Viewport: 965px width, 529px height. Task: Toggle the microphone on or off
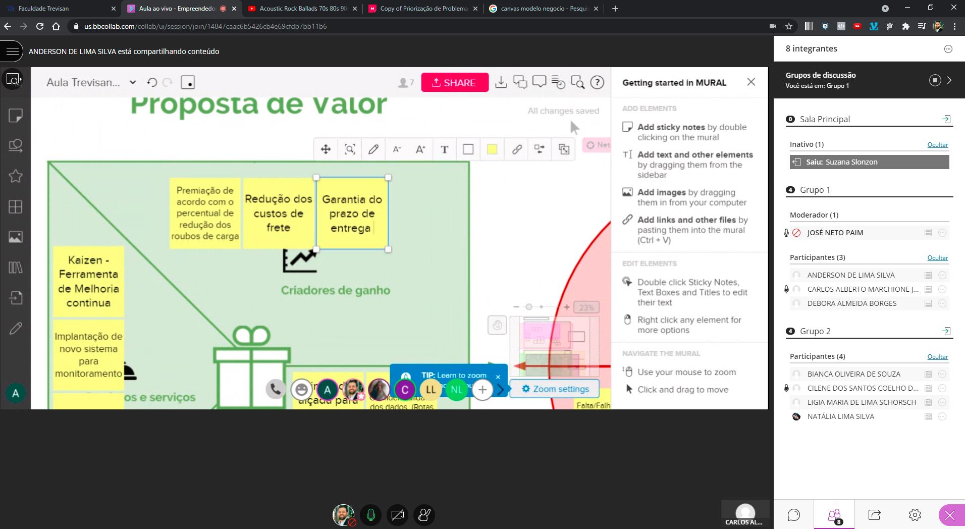[x=371, y=515]
